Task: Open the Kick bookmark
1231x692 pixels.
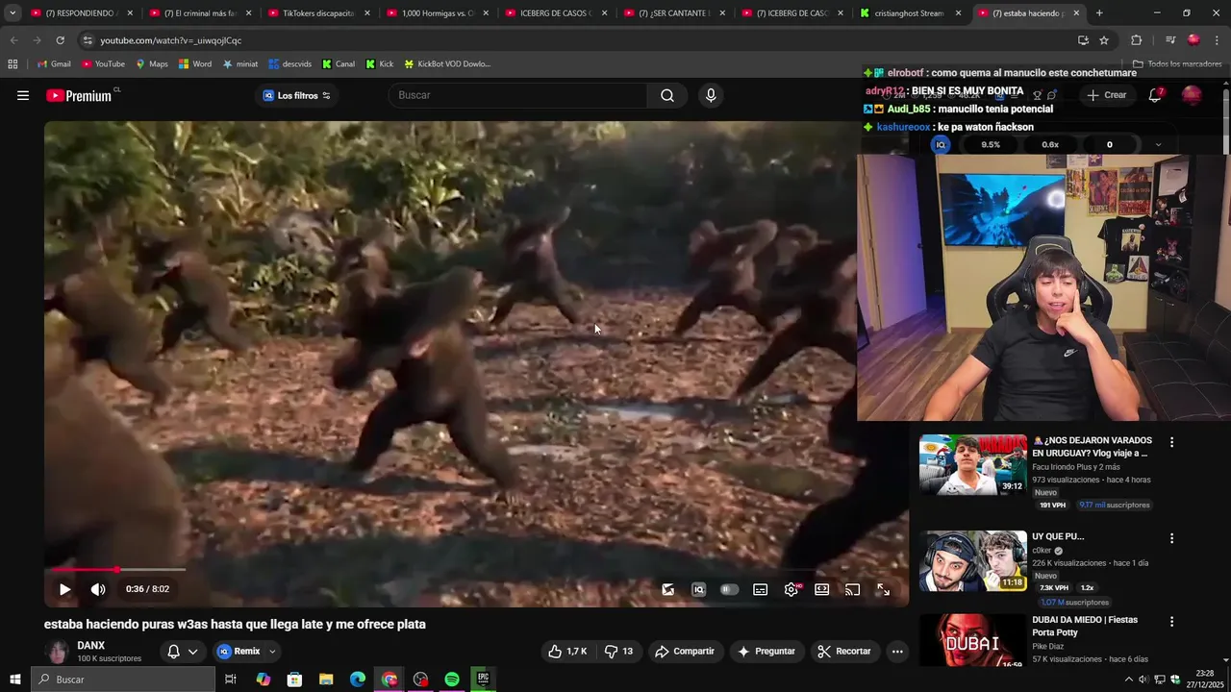Action: pyautogui.click(x=379, y=64)
